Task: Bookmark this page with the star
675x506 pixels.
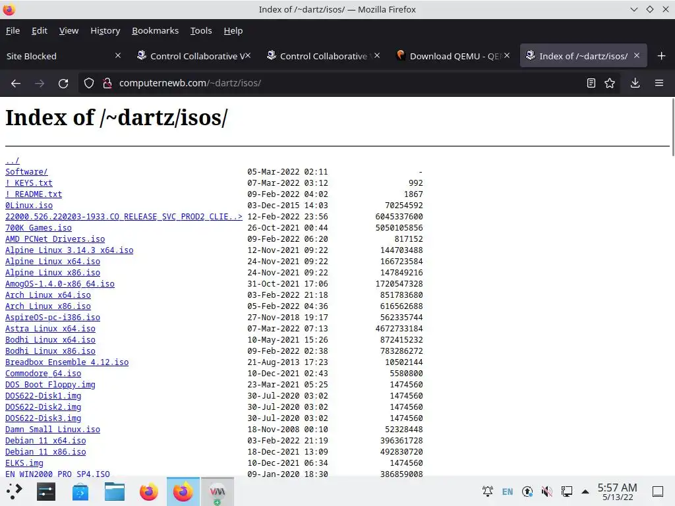Action: (610, 83)
